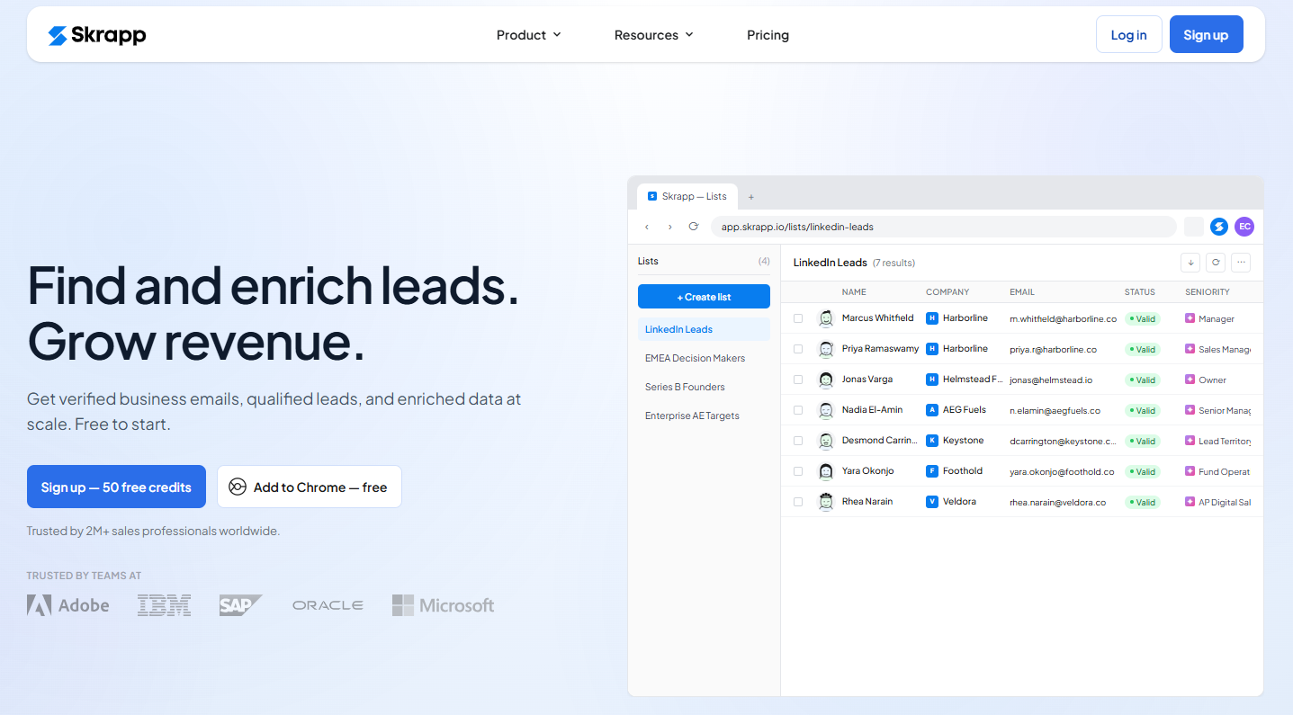The height and width of the screenshot is (715, 1293).
Task: Click the SENIORITY column header
Action: coord(1208,292)
